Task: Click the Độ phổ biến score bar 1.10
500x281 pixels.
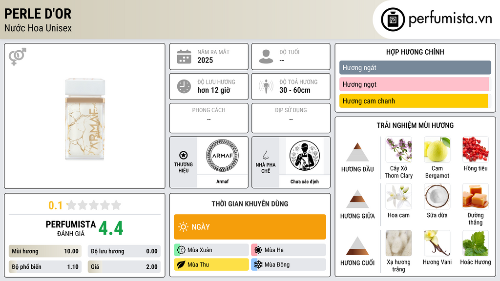Action: pos(45,267)
